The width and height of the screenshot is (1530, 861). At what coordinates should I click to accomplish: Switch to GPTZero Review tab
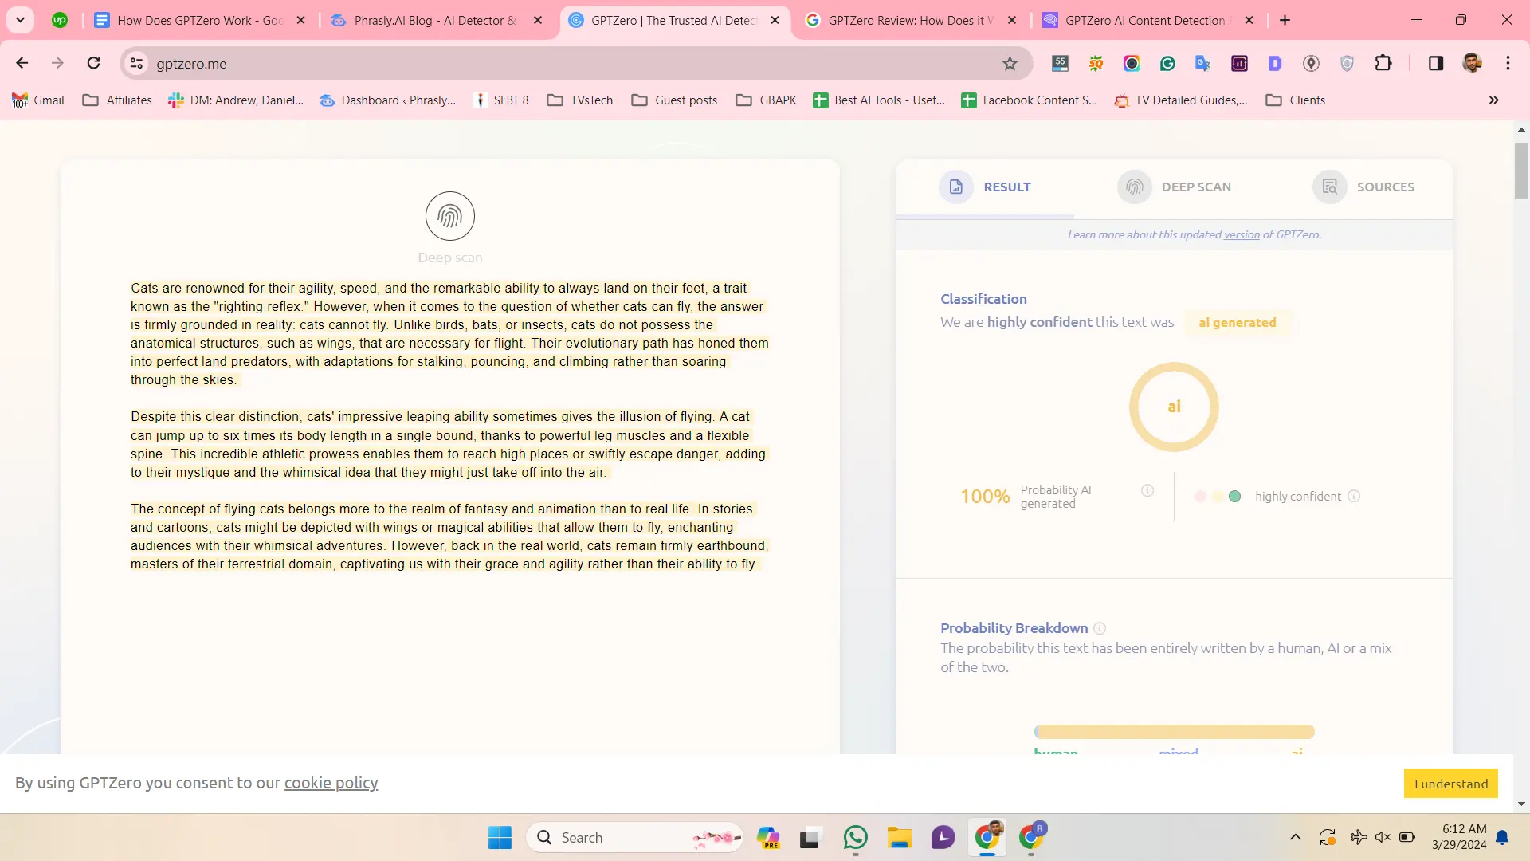911,20
